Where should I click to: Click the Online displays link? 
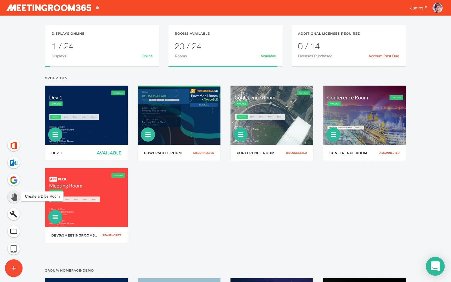(147, 56)
